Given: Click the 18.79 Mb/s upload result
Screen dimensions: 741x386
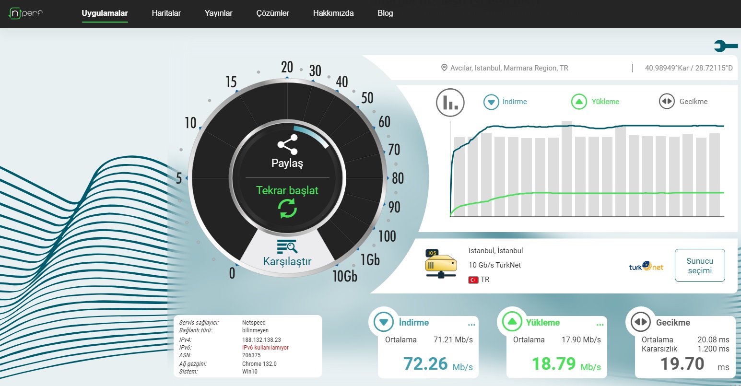Looking at the screenshot, I should 566,364.
